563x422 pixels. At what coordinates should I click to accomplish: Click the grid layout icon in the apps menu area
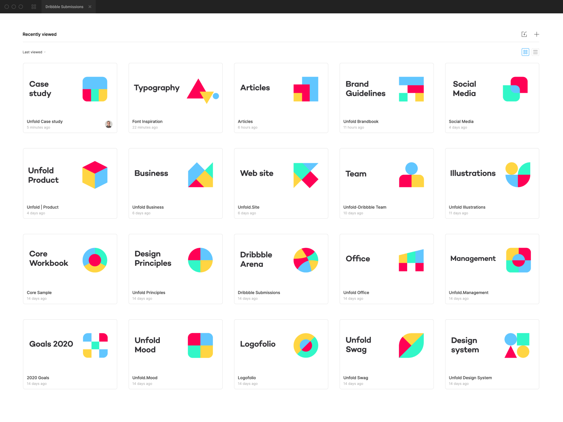pos(33,6)
